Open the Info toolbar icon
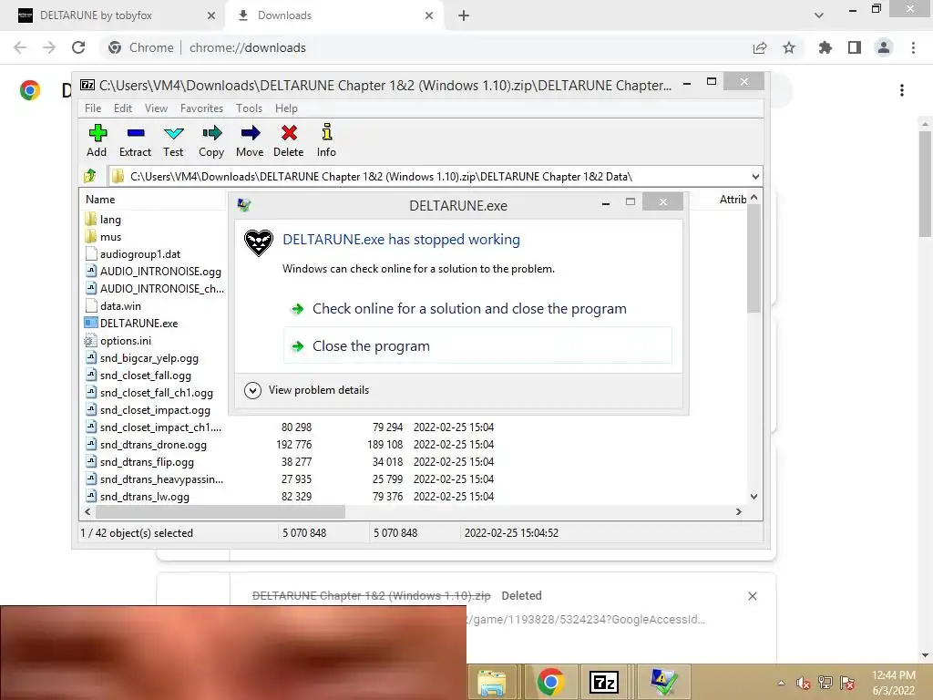Screen dimensions: 933x700 [327, 131]
